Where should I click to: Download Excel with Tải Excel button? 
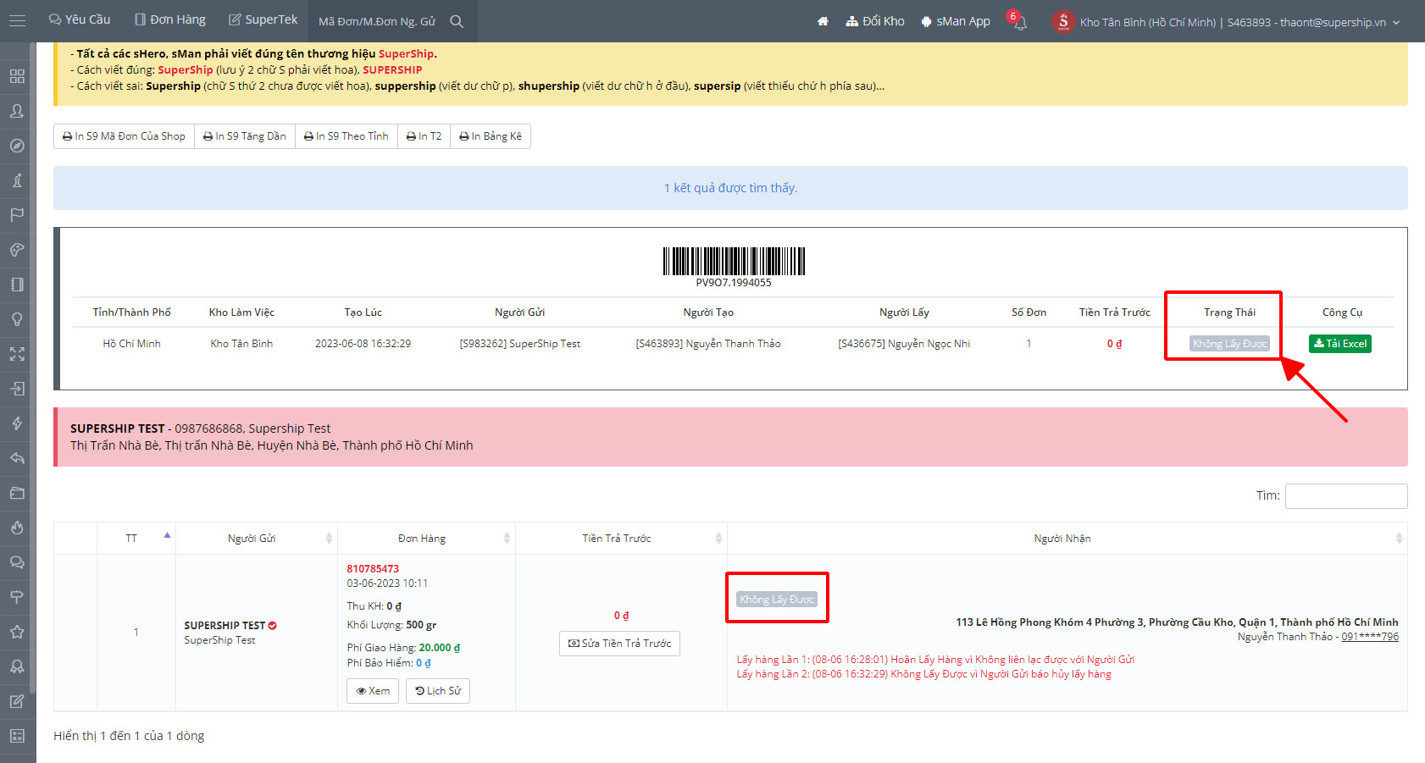[x=1340, y=344]
